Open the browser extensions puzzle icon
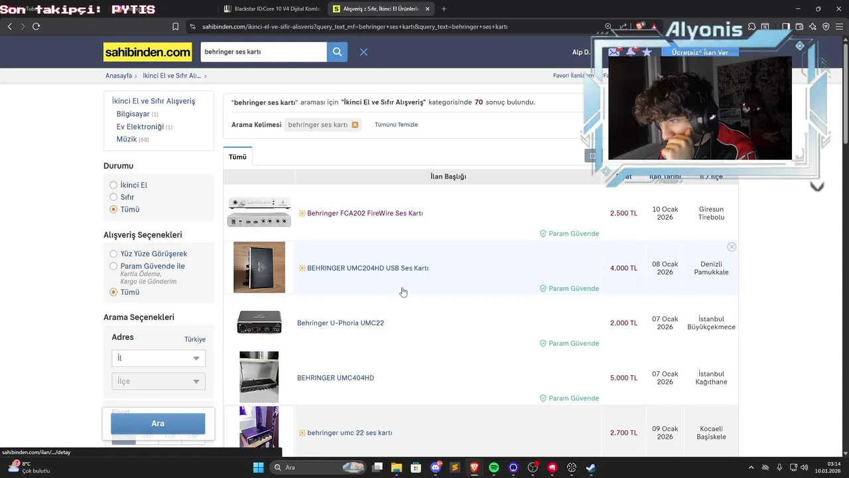Viewport: 849px width, 478px height. click(751, 27)
